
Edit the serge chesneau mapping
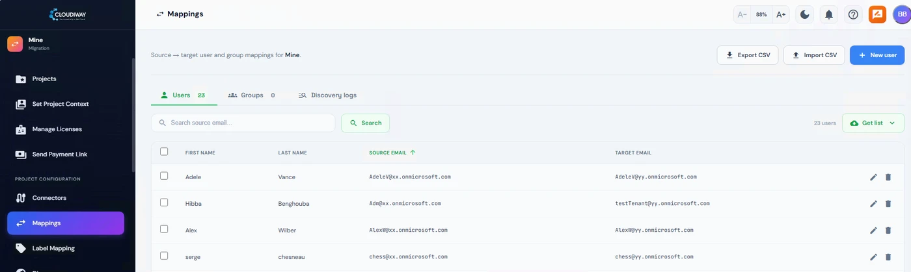[874, 257]
